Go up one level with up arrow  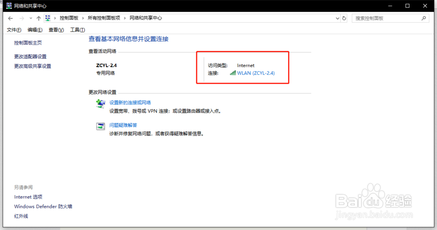[38, 18]
